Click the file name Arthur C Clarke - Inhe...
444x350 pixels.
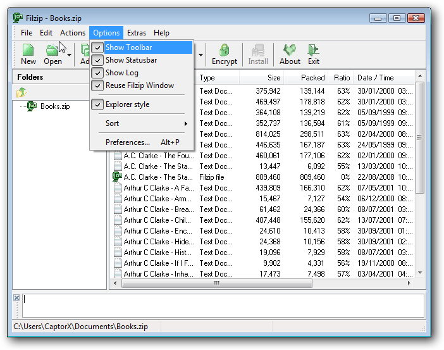[159, 274]
